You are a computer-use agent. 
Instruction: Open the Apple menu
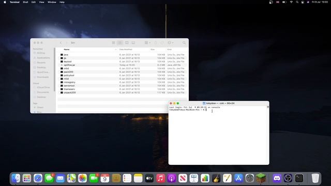[5, 2]
